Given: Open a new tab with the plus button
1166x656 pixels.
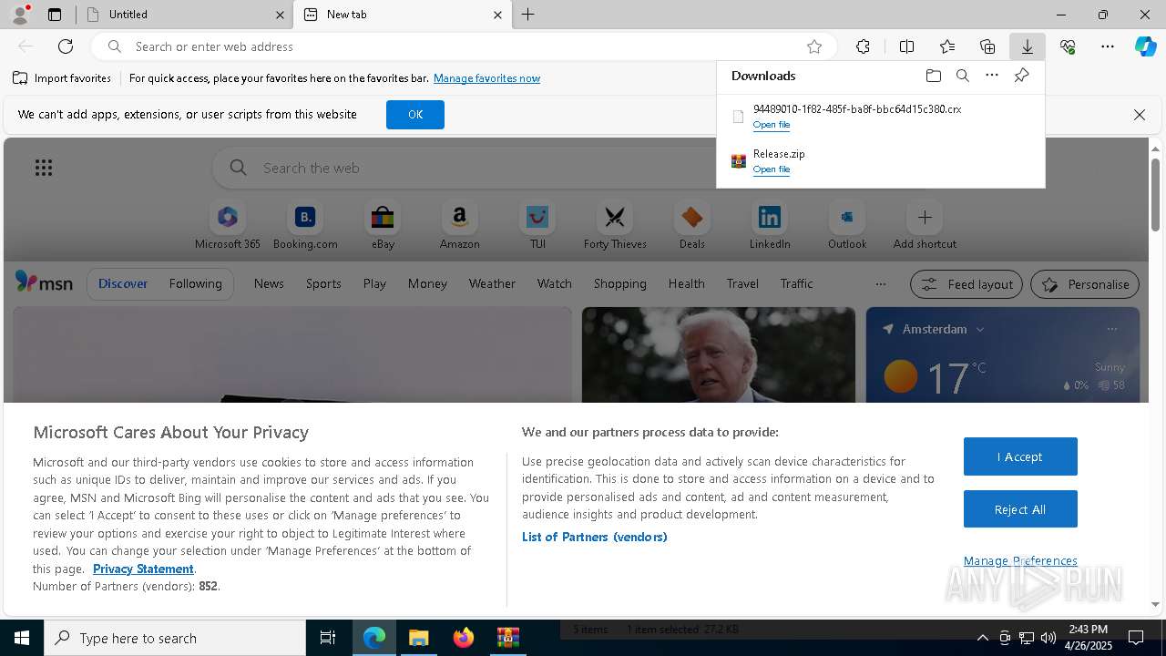Looking at the screenshot, I should point(528,15).
